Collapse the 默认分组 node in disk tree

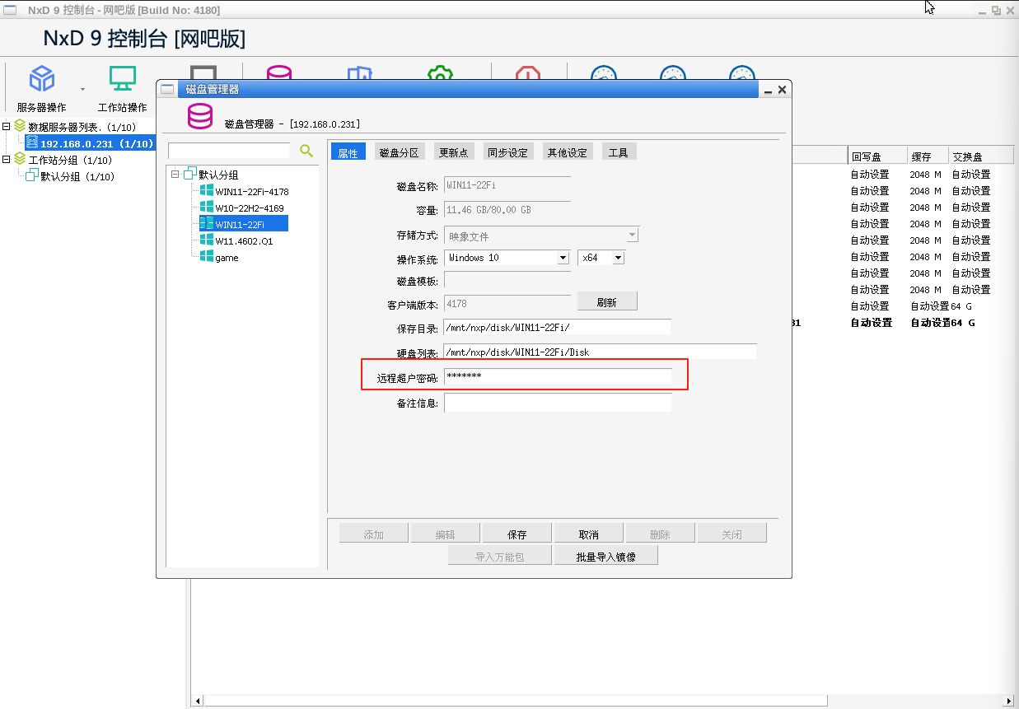point(175,175)
